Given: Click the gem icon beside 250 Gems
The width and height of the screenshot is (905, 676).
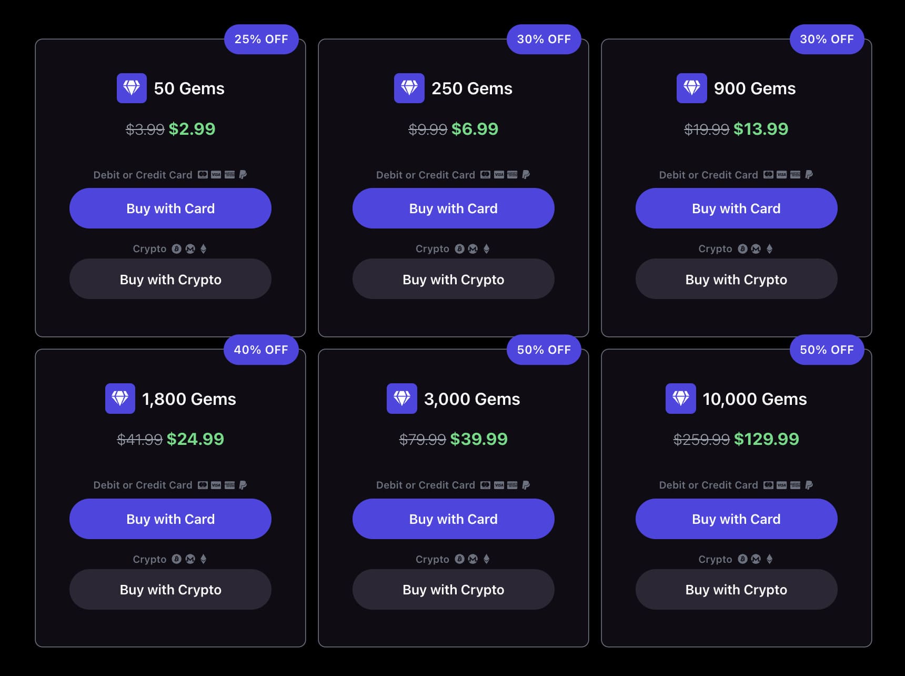Looking at the screenshot, I should [409, 88].
